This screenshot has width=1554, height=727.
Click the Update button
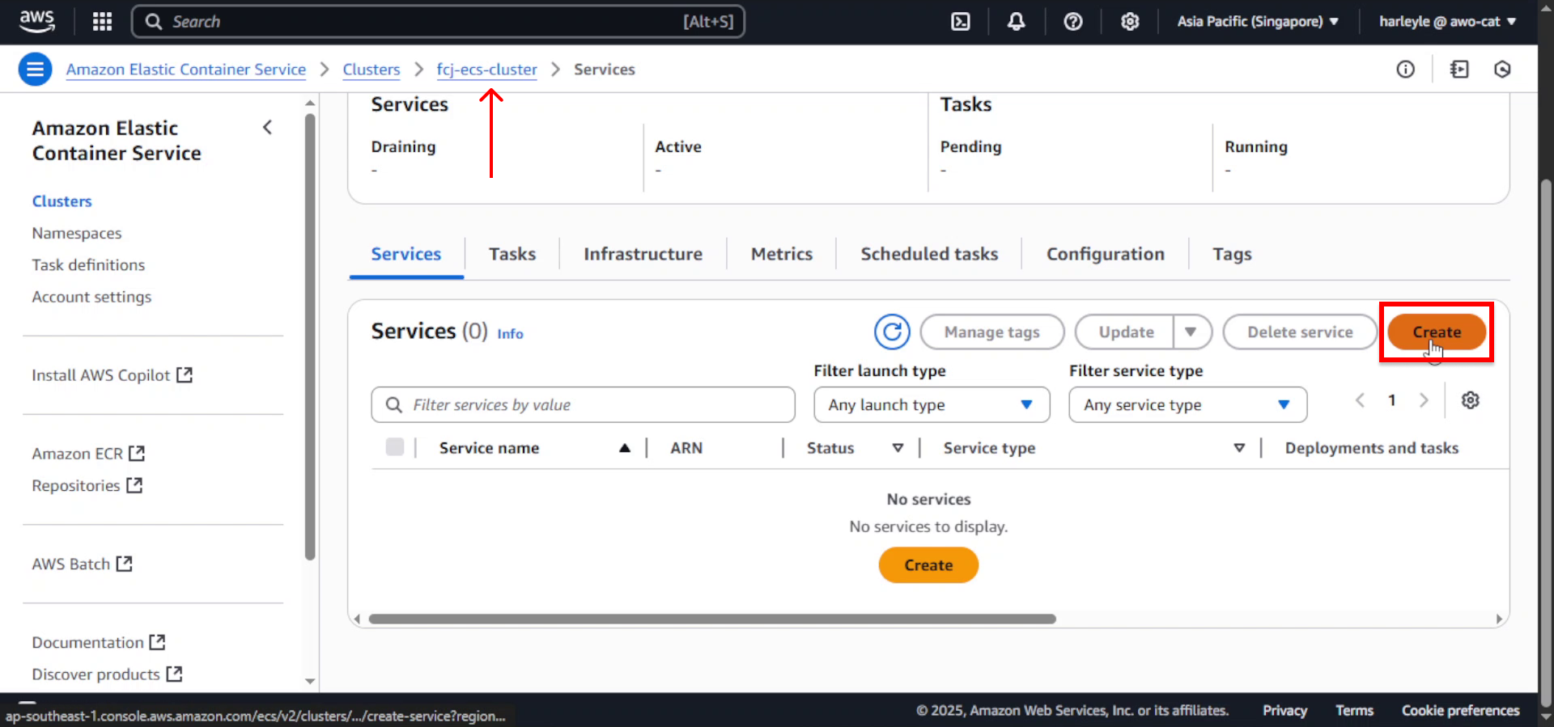pyautogui.click(x=1126, y=332)
